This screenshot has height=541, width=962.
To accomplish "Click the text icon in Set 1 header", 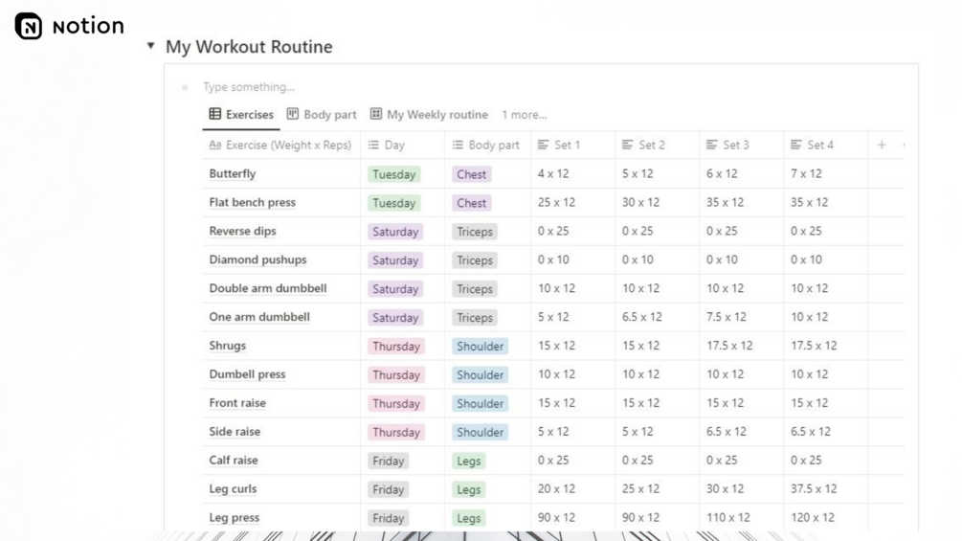I will pyautogui.click(x=543, y=145).
